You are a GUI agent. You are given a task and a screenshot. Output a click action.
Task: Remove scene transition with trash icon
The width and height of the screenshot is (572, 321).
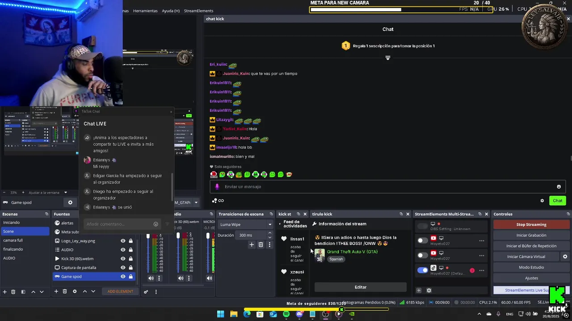261,244
